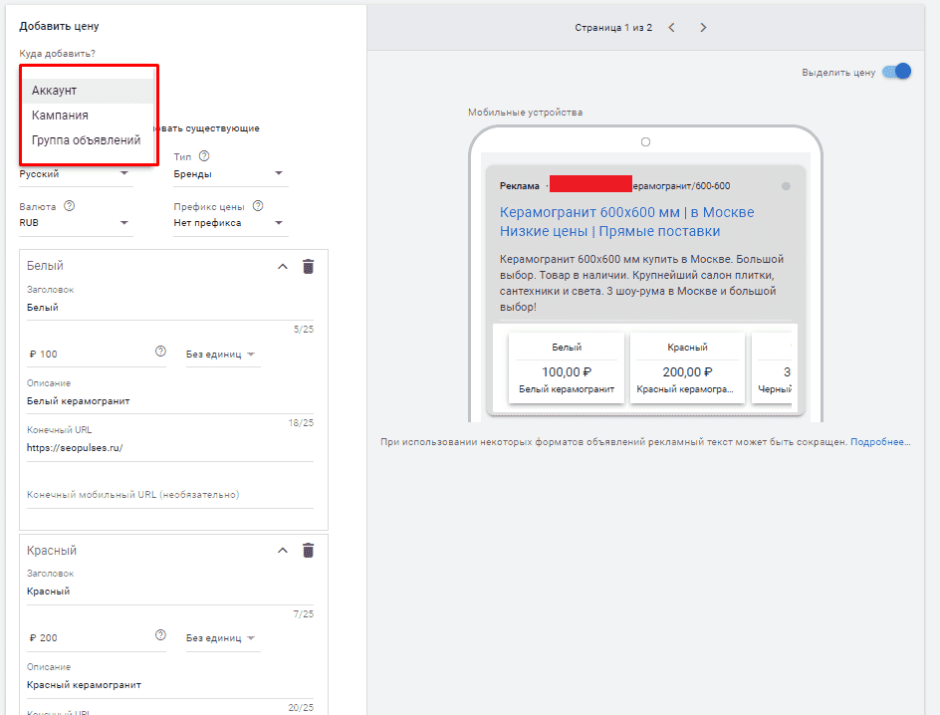This screenshot has width=940, height=715.
Task: Open the Керамогранит 600x600 мм ad headline
Action: [x=626, y=222]
